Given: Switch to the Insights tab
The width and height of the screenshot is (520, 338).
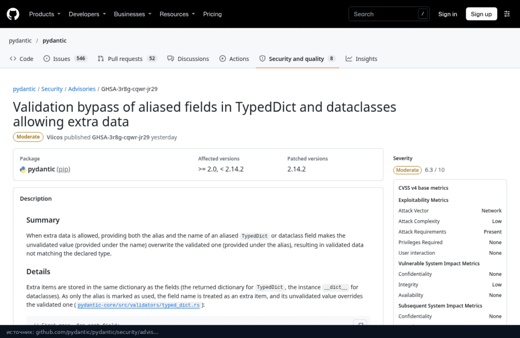Looking at the screenshot, I should pos(362,59).
